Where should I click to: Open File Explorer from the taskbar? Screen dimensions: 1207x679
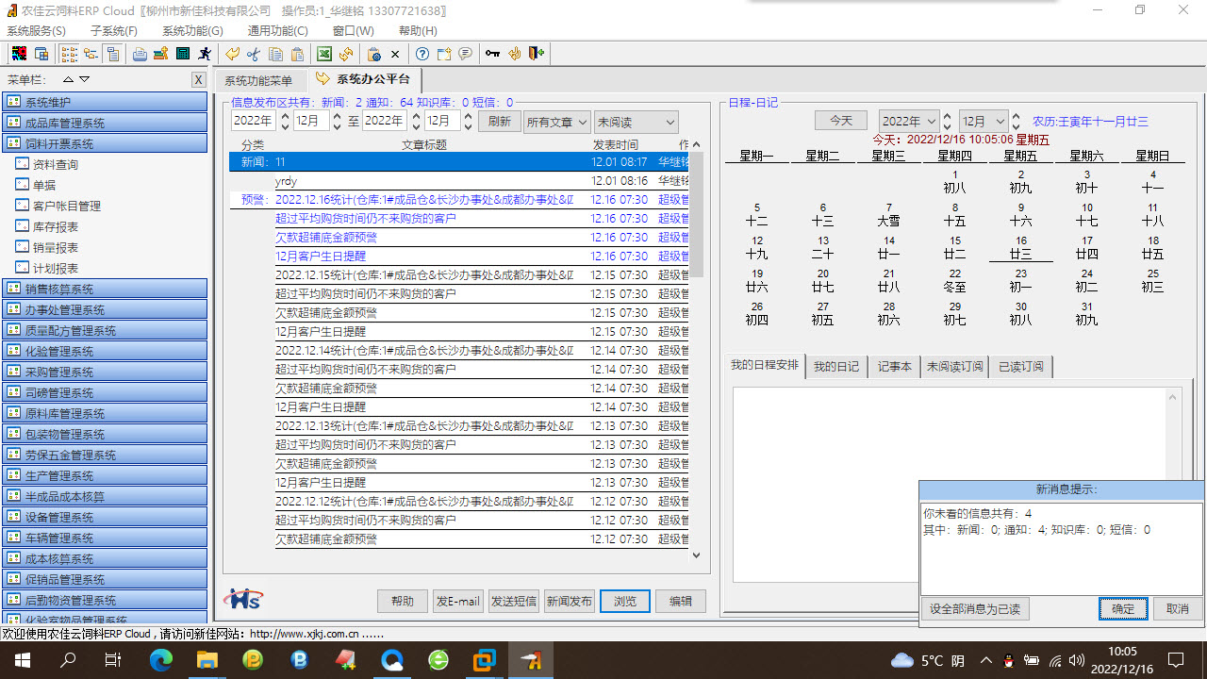pos(207,660)
